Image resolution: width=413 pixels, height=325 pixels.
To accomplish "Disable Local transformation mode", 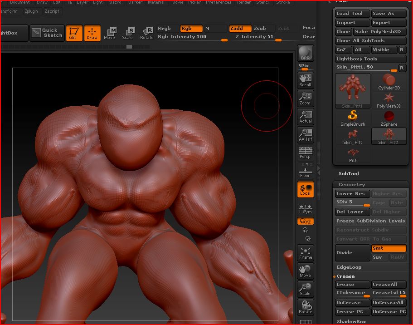I will click(305, 189).
